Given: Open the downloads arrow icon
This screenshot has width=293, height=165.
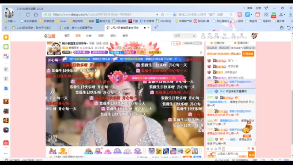Looking at the screenshot, I should coord(290,14).
